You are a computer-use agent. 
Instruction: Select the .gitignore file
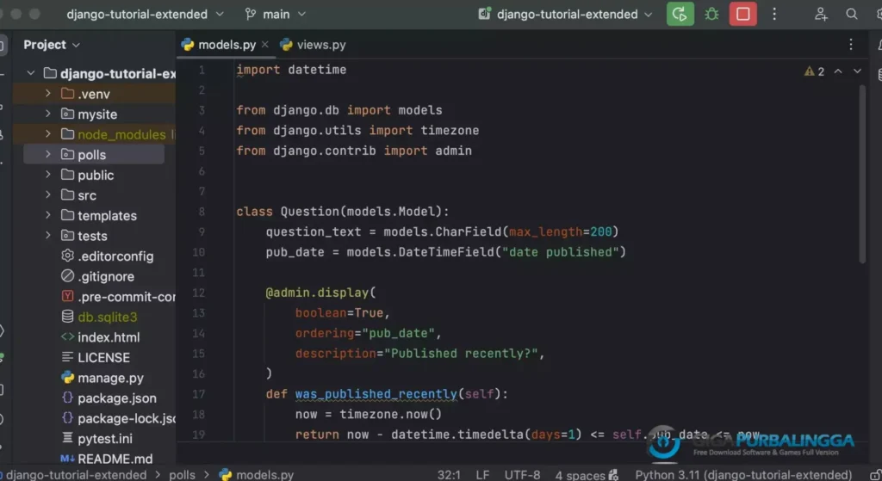click(97, 276)
